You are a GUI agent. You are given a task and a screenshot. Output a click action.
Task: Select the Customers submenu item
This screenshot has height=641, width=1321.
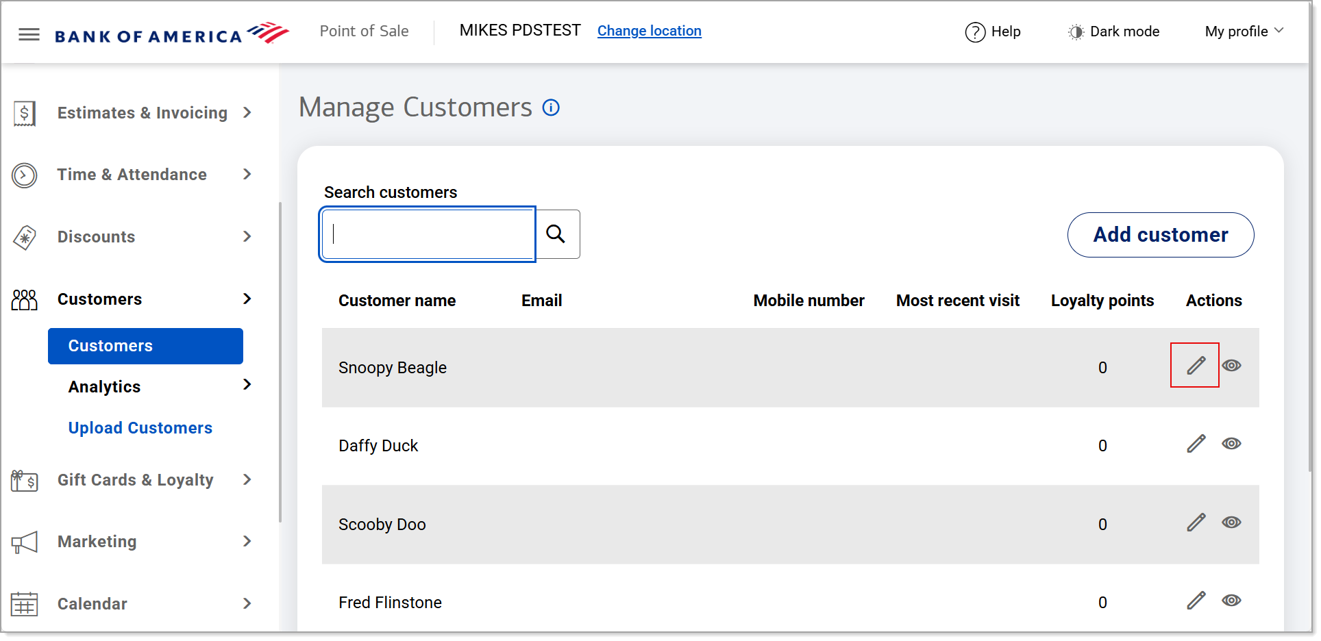click(x=145, y=346)
